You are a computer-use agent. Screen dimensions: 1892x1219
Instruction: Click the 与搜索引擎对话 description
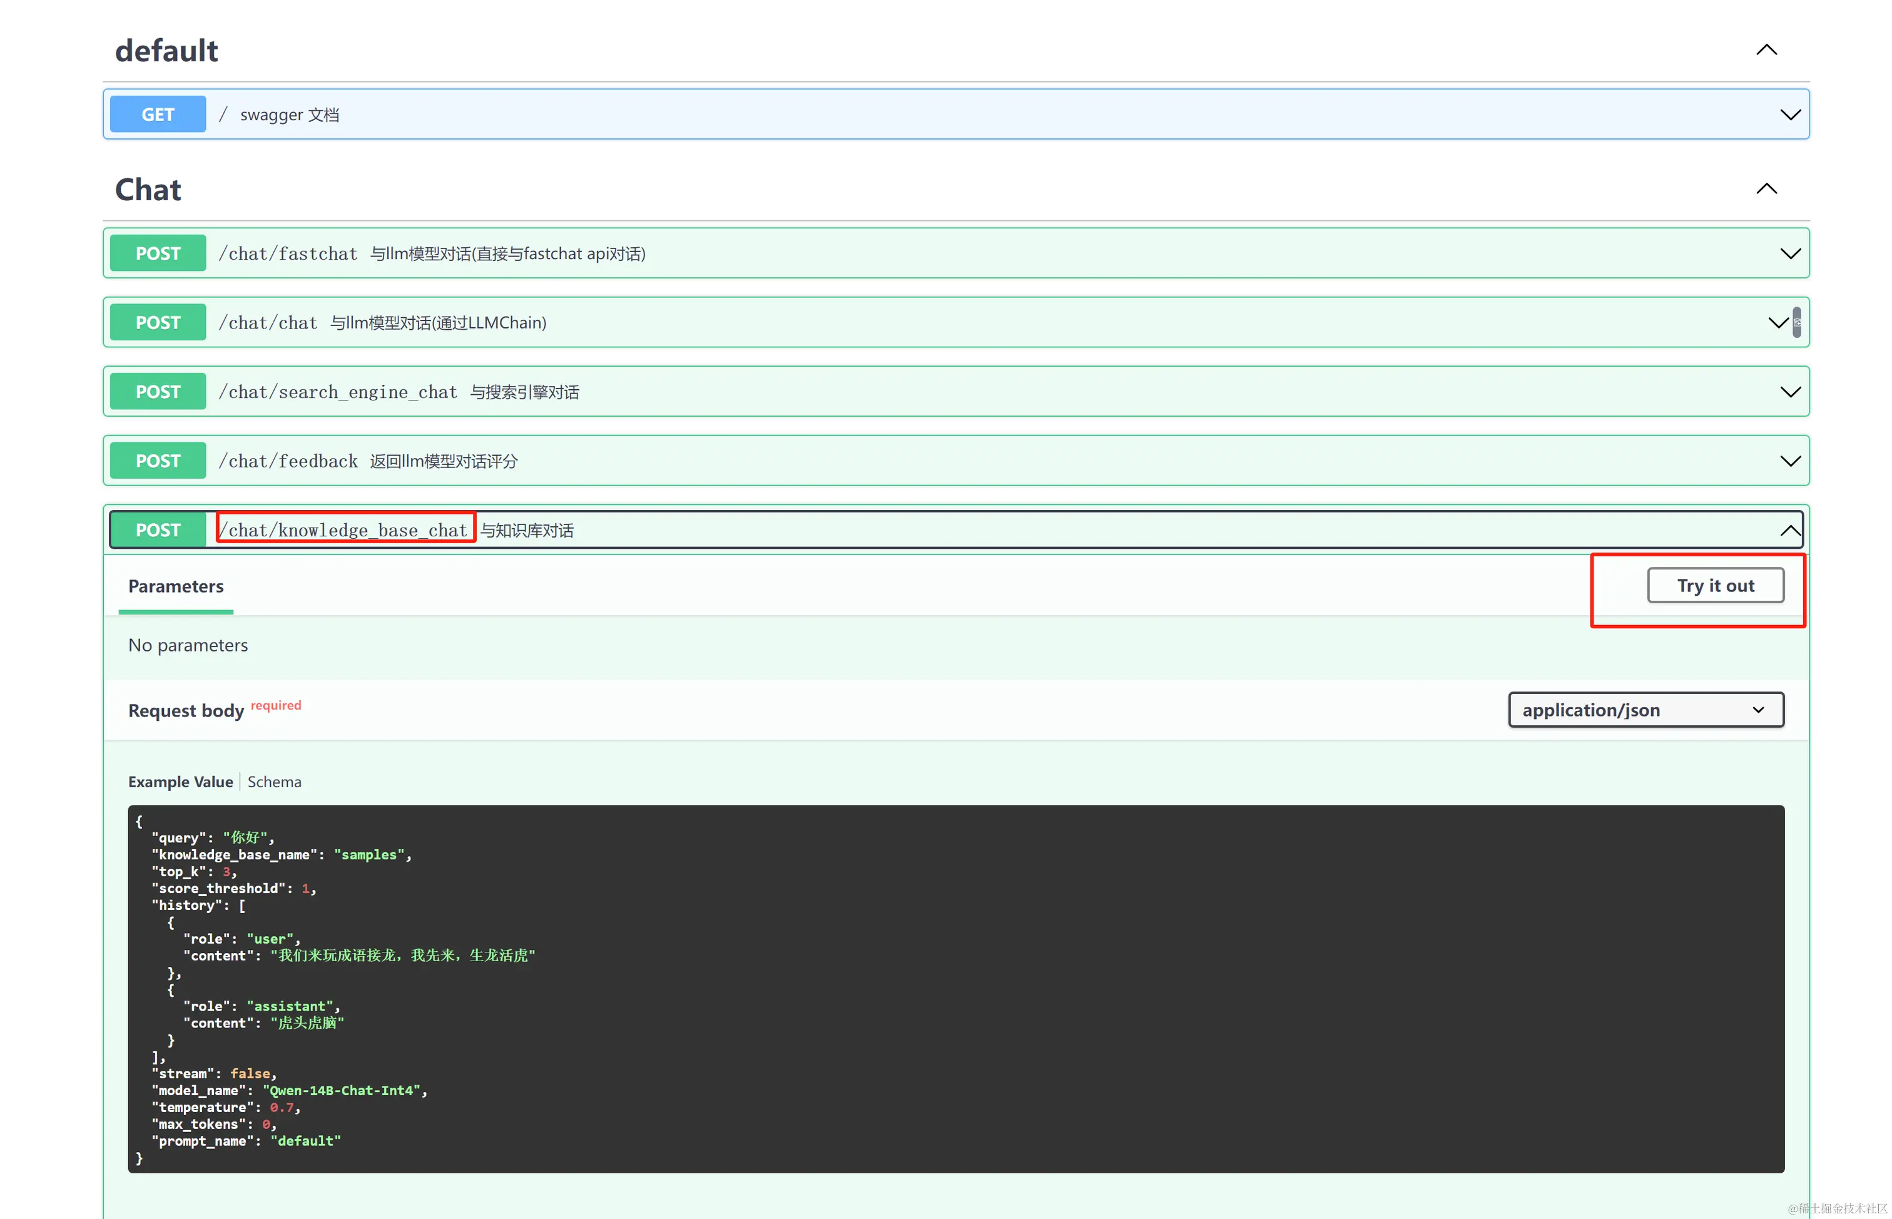(x=525, y=392)
